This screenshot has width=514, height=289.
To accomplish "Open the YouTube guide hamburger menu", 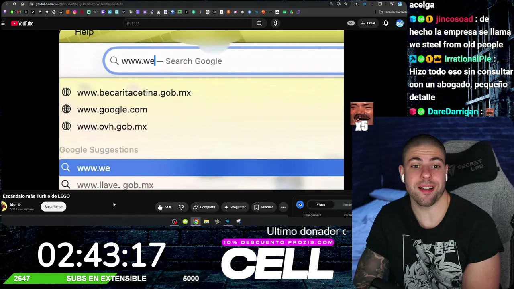I will tap(3, 23).
